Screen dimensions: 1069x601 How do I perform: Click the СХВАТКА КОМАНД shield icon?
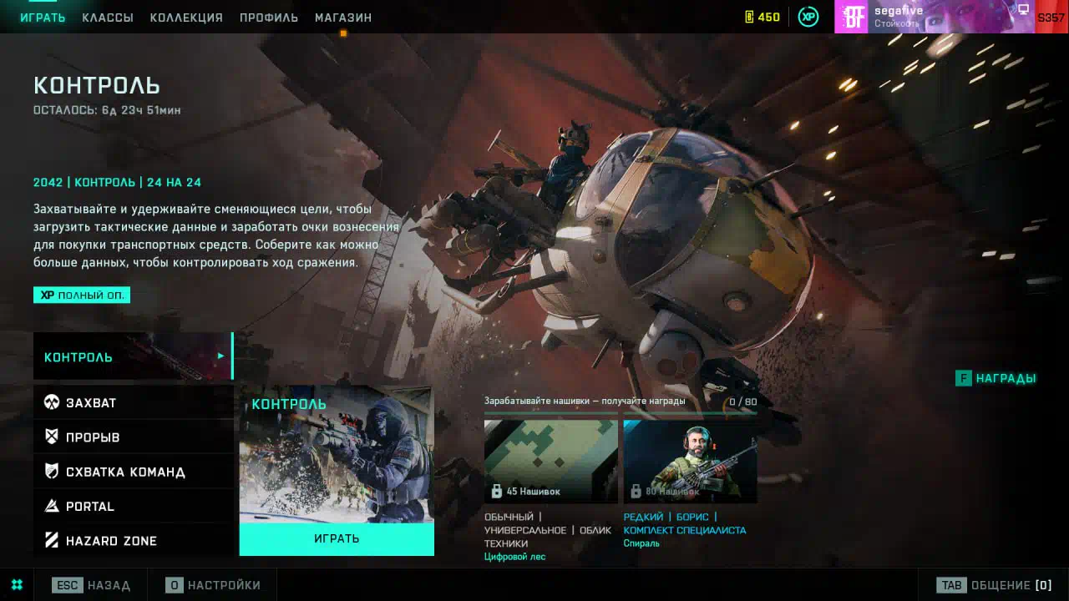point(52,472)
